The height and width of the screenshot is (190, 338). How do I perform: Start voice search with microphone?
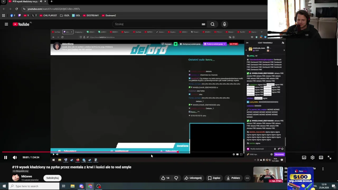[224, 24]
